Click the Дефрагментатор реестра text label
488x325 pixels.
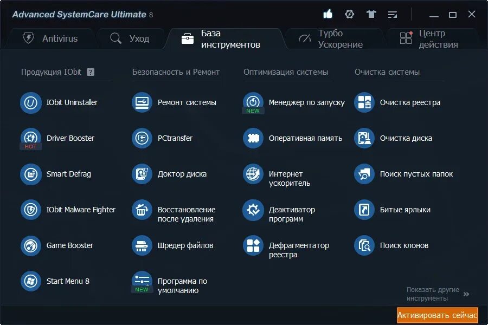pos(299,250)
